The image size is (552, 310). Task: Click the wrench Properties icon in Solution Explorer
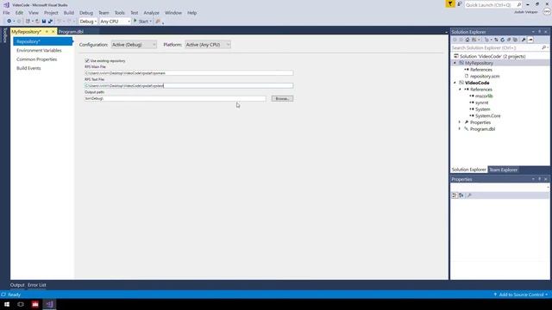tap(524, 40)
